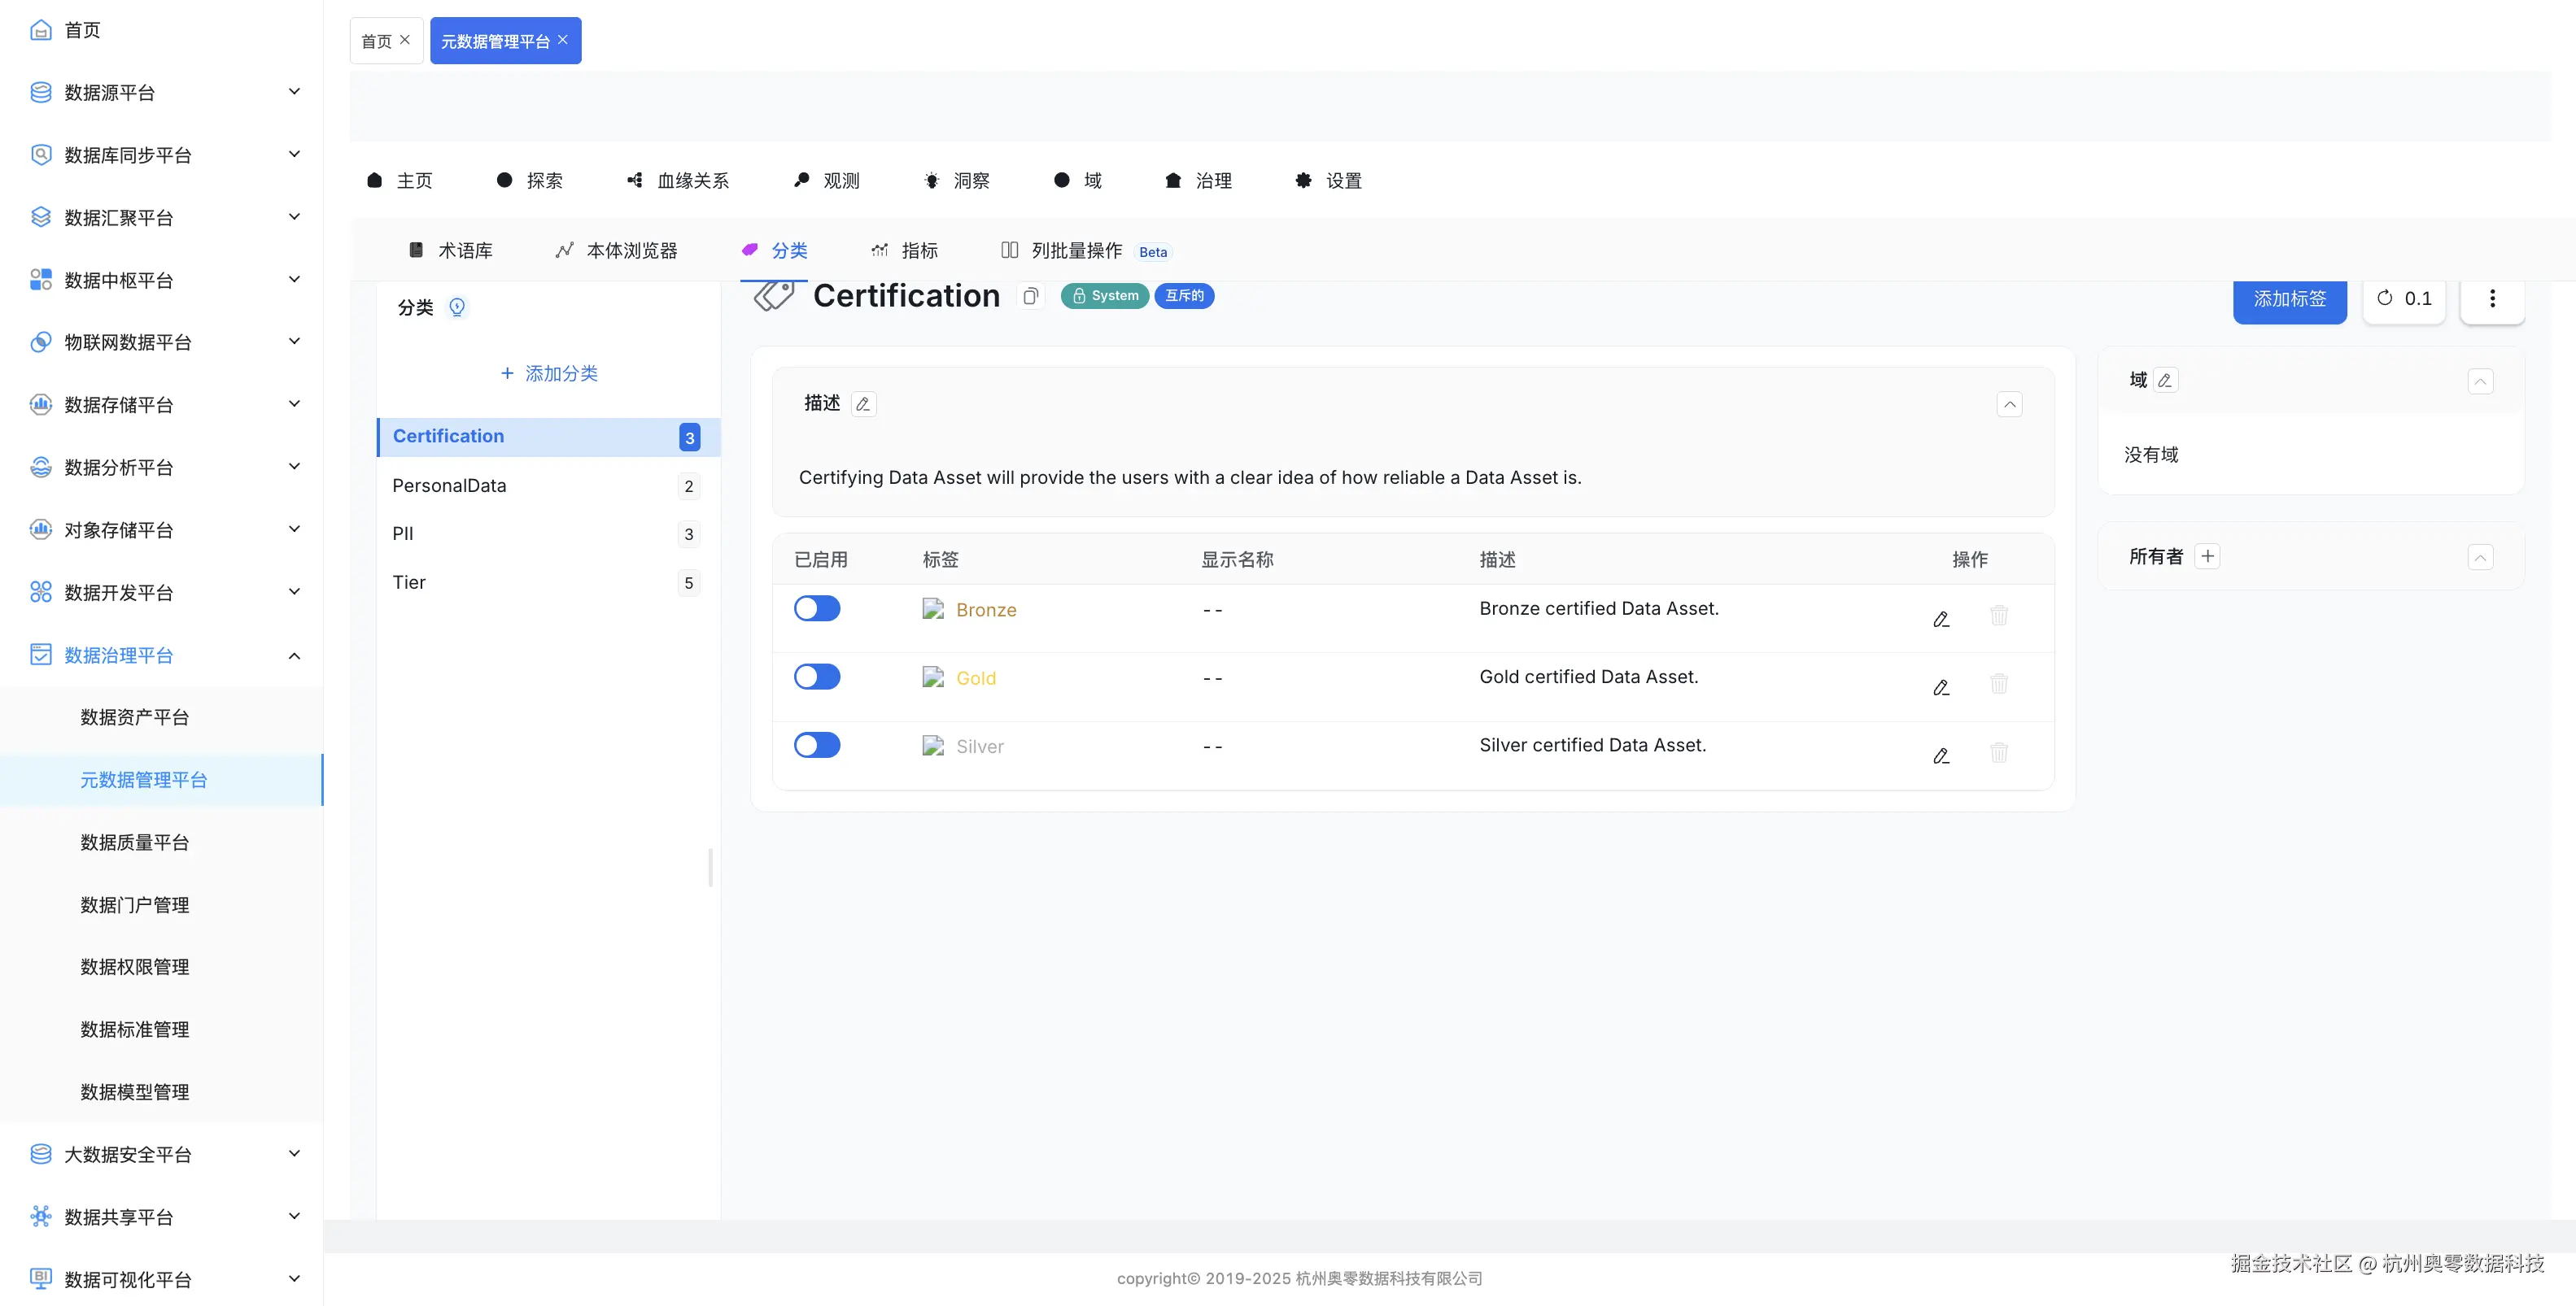Toggle the Gold tag enabled switch
The image size is (2576, 1306).
[x=817, y=677]
